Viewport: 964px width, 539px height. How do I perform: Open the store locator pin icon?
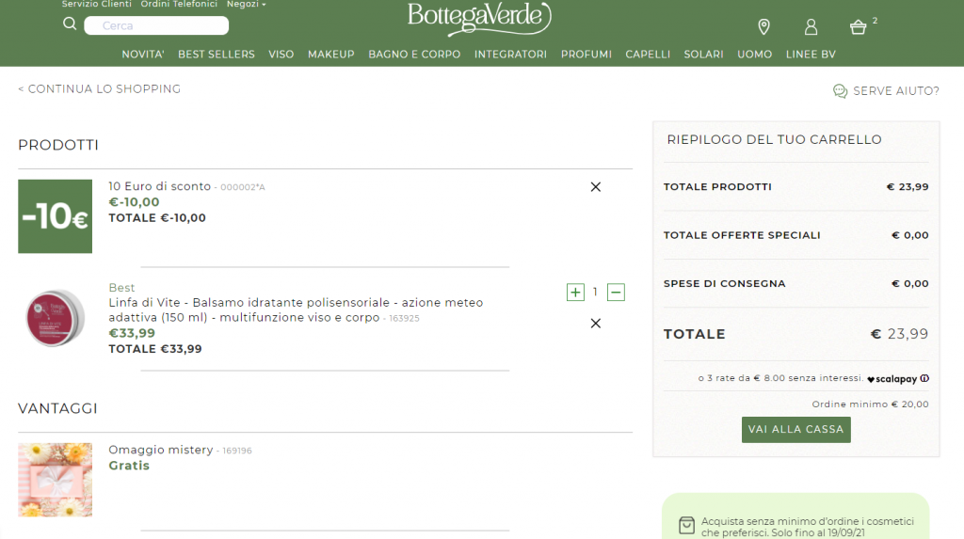pos(763,26)
